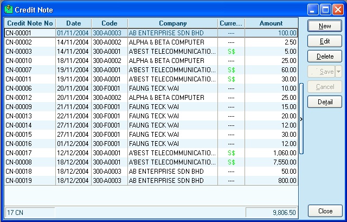Click AB ENTERPRISE SDN BHD in CN-00018 row
The height and width of the screenshot is (222, 347).
click(166, 172)
